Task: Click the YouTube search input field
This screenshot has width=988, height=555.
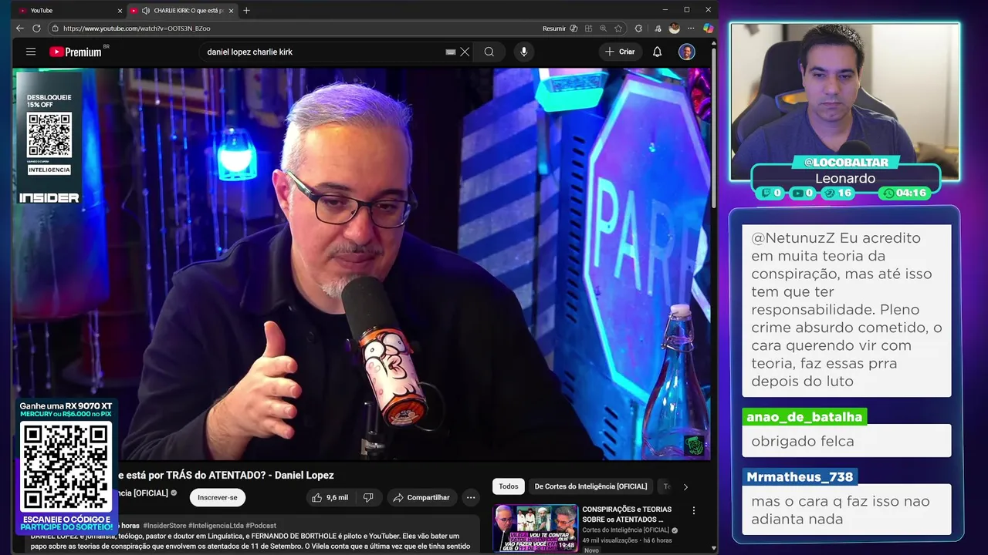Action: 324,52
